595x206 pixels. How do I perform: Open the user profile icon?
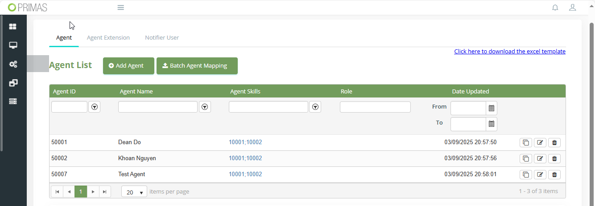tap(573, 8)
